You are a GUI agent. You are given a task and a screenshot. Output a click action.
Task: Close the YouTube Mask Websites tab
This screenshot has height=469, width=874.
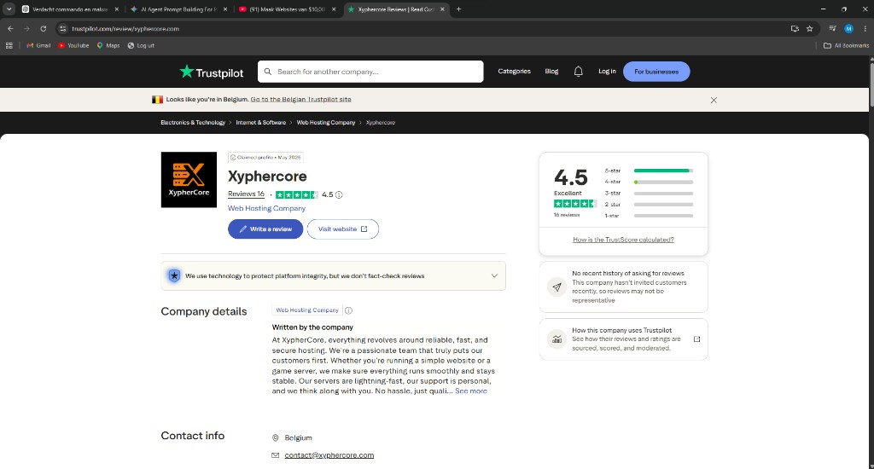334,9
